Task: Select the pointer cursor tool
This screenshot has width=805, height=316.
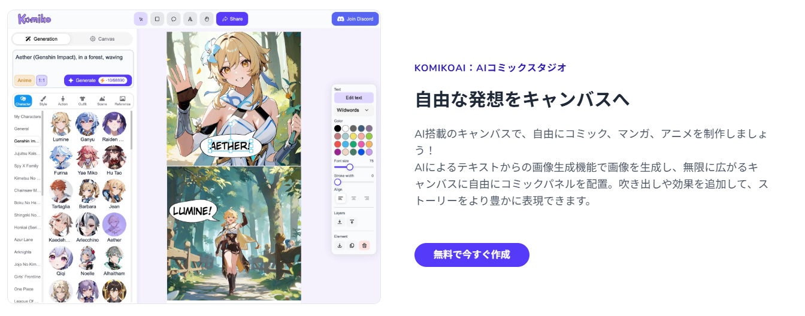Action: (141, 19)
